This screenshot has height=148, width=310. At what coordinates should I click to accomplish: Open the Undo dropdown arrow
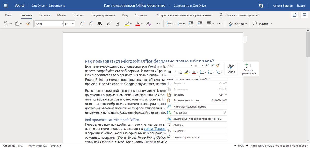tap(11, 24)
